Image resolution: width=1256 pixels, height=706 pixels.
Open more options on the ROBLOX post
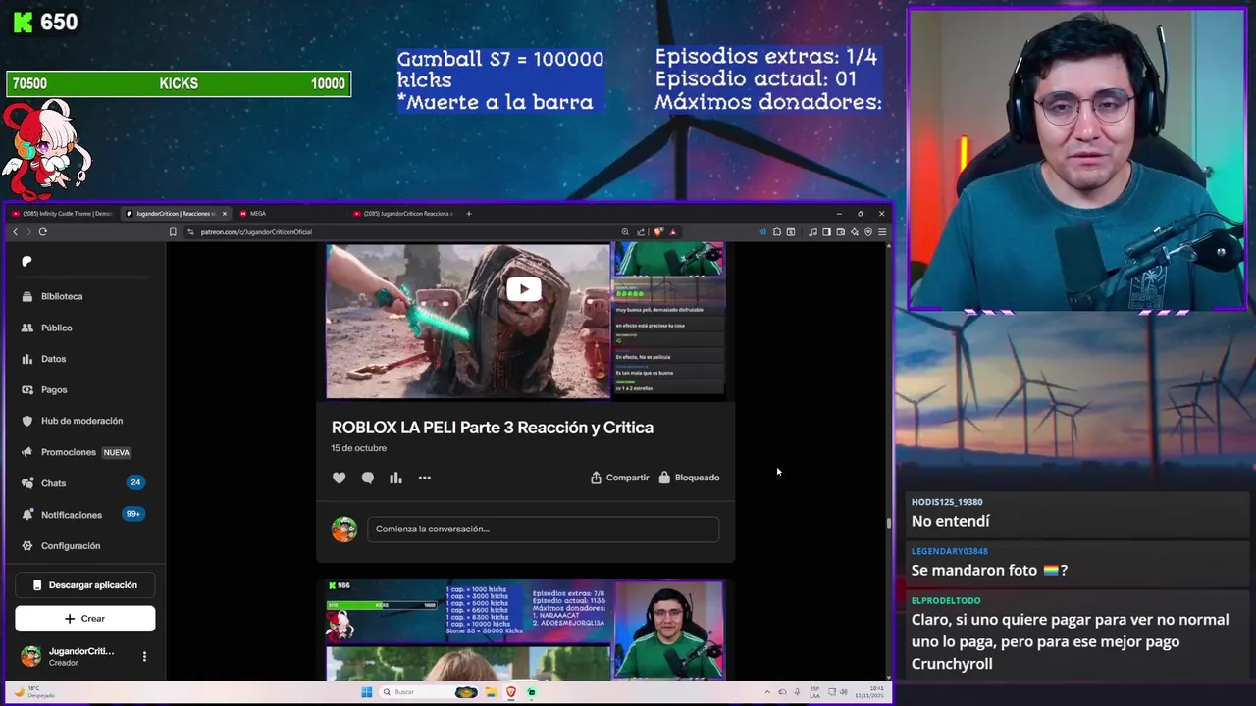coord(424,478)
